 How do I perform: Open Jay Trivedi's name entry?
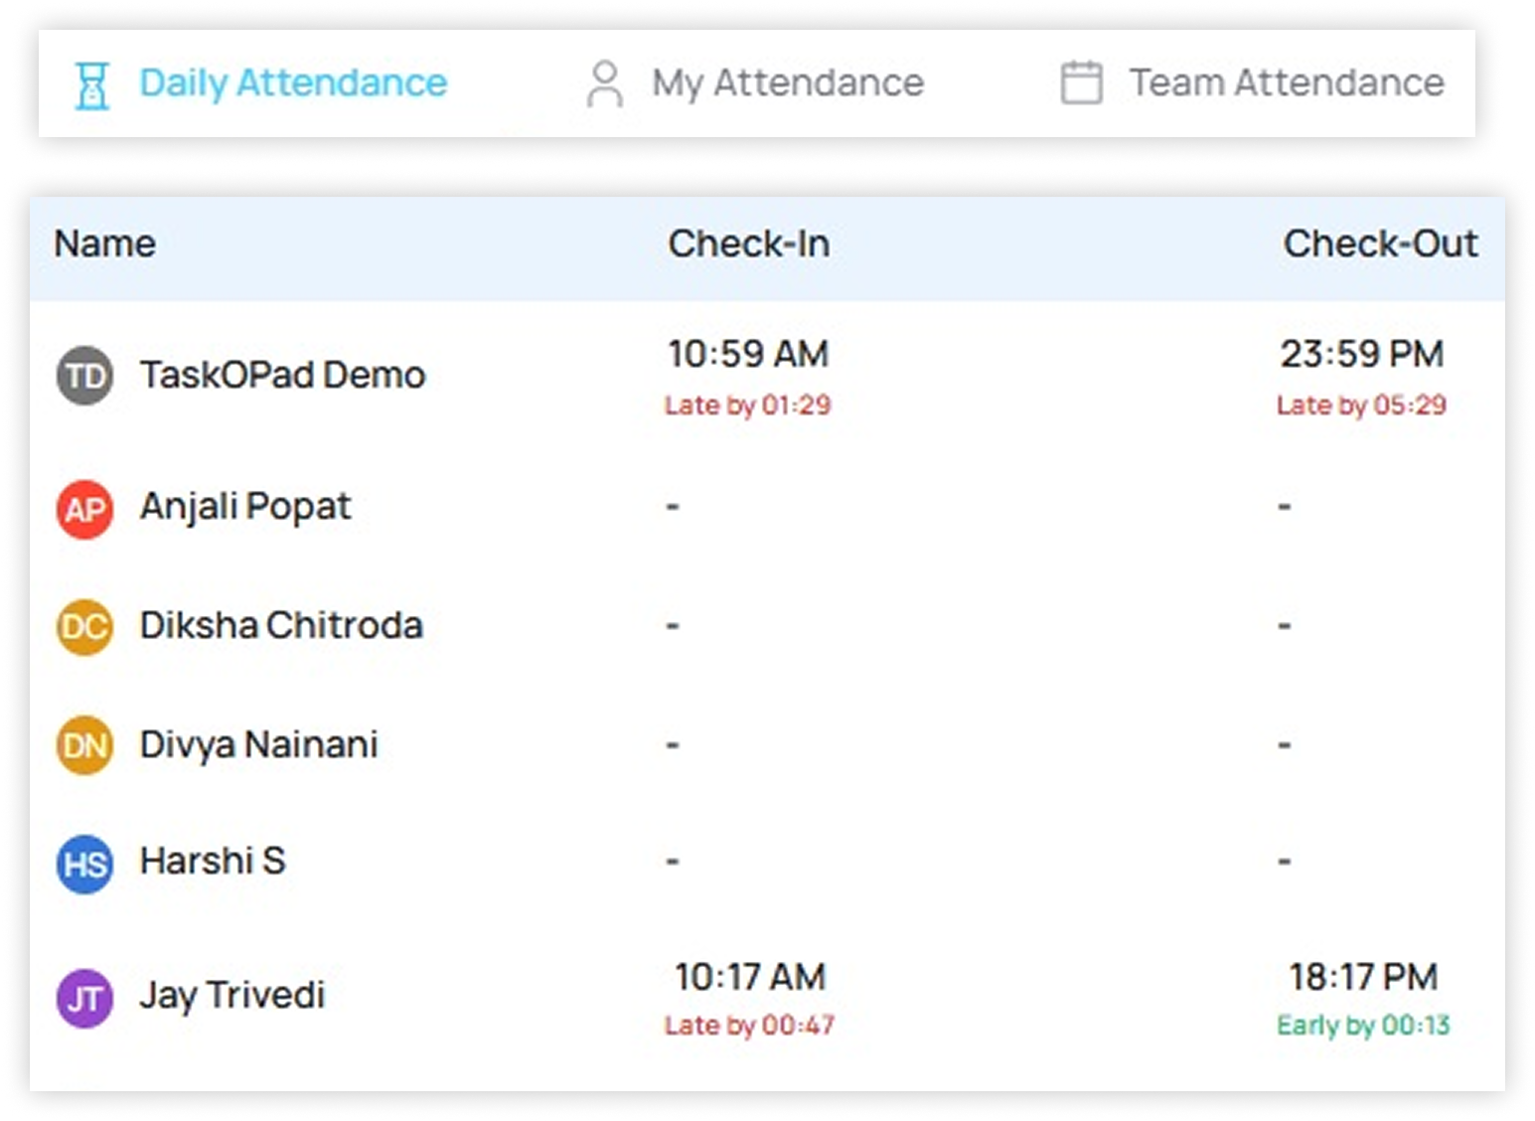click(x=231, y=995)
